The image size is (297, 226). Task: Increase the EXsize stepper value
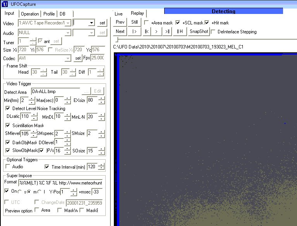tap(101, 99)
